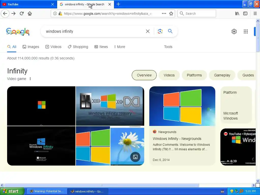
Task: Click the horizontal scrollbar right arrow
Action: pos(253,185)
